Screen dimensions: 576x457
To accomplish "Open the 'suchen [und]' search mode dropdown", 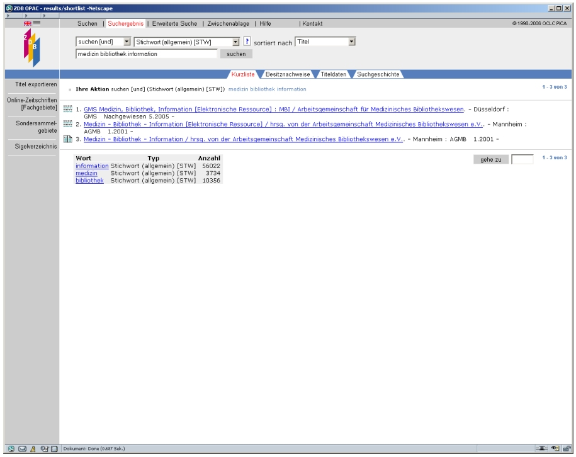I will click(x=103, y=42).
